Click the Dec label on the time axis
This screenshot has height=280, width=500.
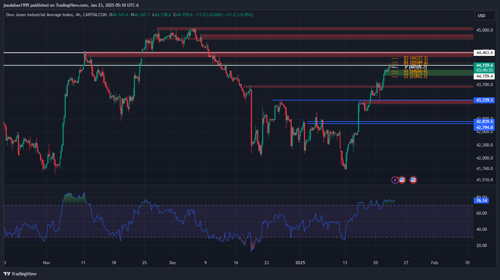coord(173,262)
